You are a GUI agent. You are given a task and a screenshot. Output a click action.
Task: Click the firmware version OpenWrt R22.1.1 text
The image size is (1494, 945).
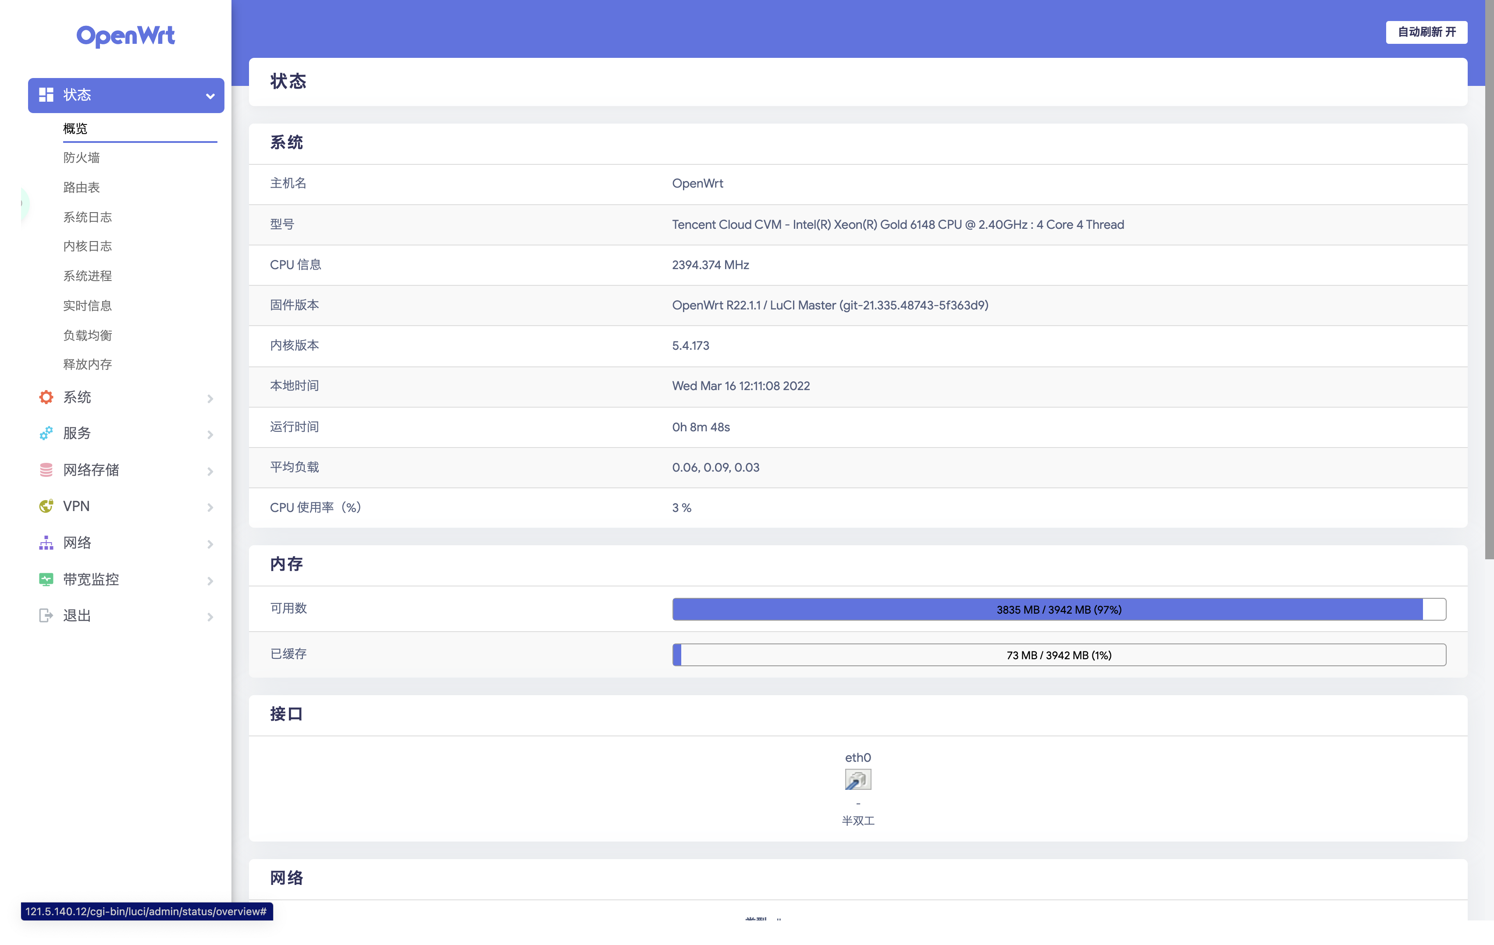pyautogui.click(x=830, y=305)
